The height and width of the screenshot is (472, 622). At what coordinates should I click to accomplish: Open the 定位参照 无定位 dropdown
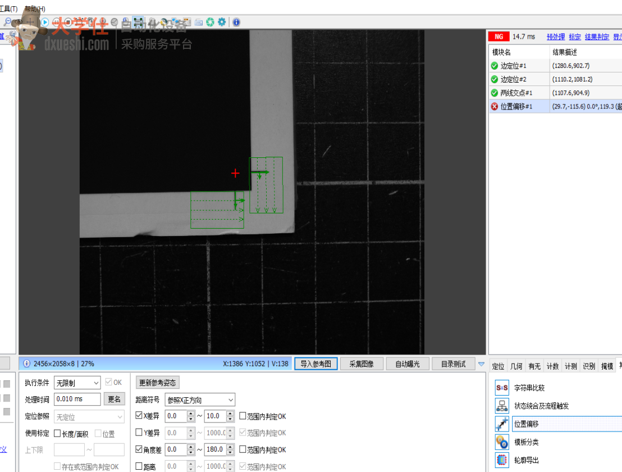tap(89, 417)
